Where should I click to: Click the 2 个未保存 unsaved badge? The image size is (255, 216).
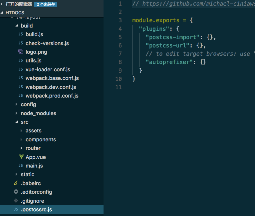(46, 4)
